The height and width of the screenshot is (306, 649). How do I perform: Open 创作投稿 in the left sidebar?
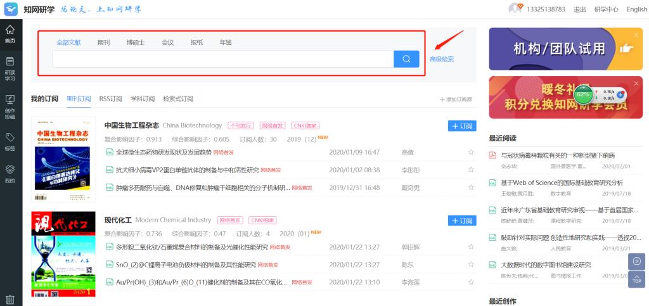10,106
